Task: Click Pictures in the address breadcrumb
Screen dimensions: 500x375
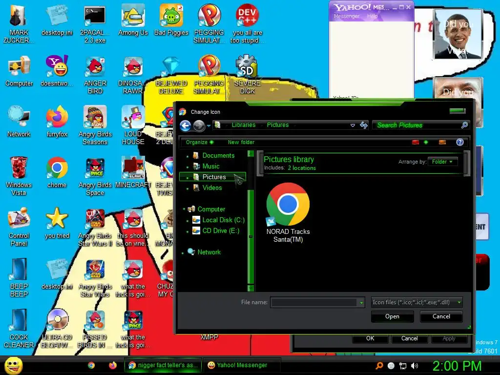Action: point(278,125)
